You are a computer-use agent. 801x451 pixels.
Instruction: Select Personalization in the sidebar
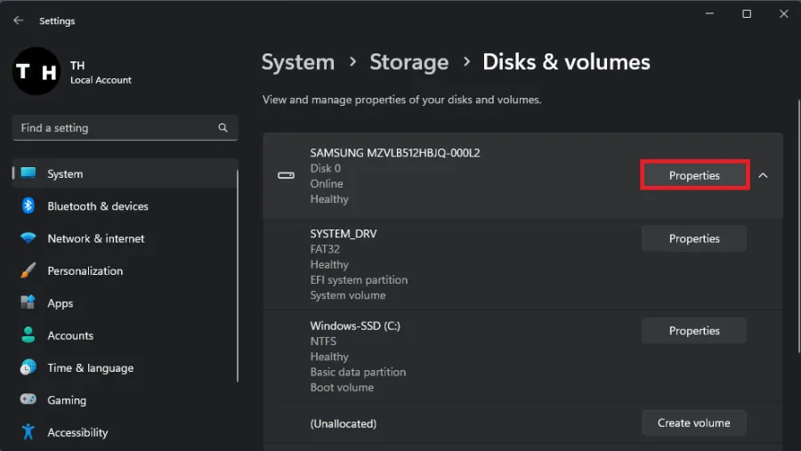point(125,270)
